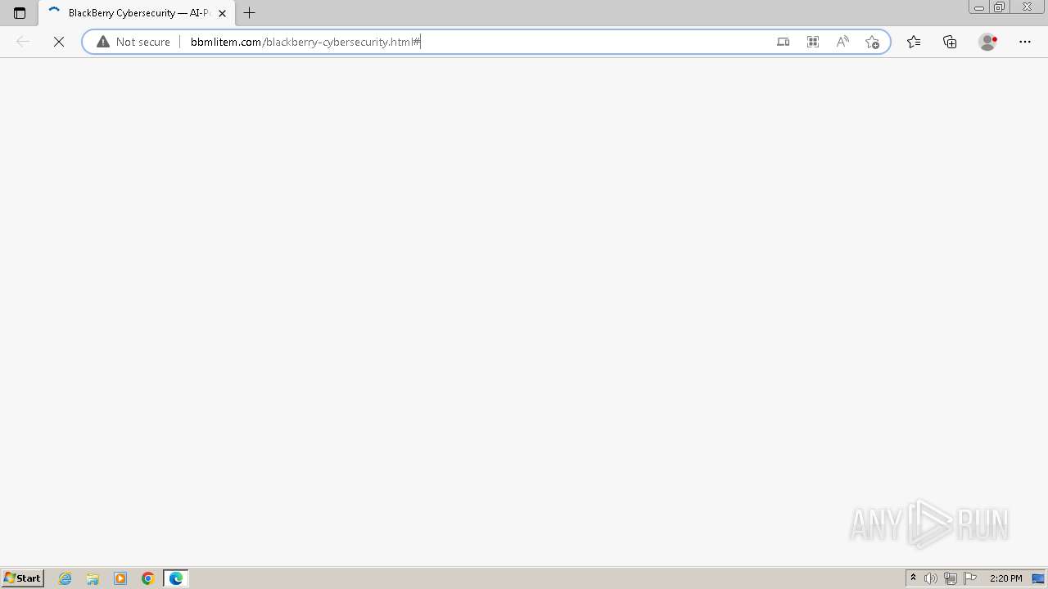Open the Favorites list
The image size is (1048, 589).
coord(914,42)
